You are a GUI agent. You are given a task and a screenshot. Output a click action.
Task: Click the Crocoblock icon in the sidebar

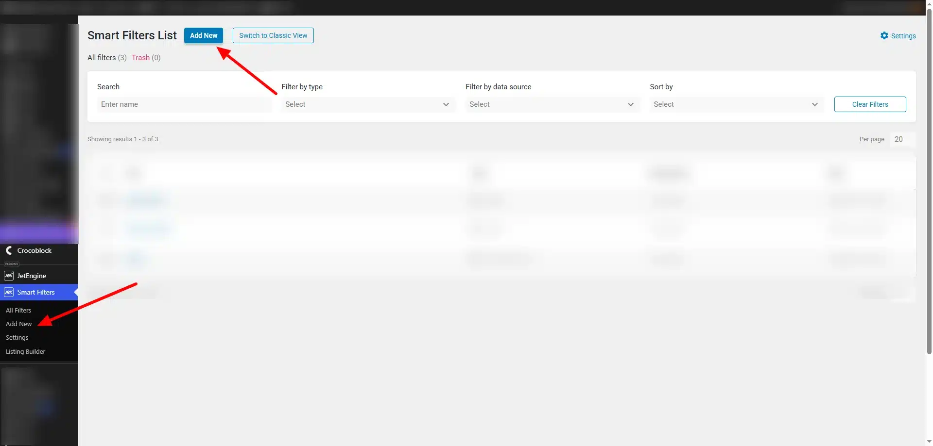[9, 250]
